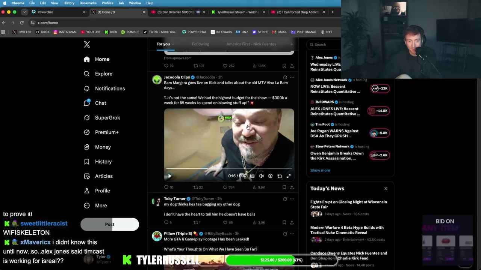The image size is (481, 270).
Task: Switch to the Following tab
Action: click(200, 44)
